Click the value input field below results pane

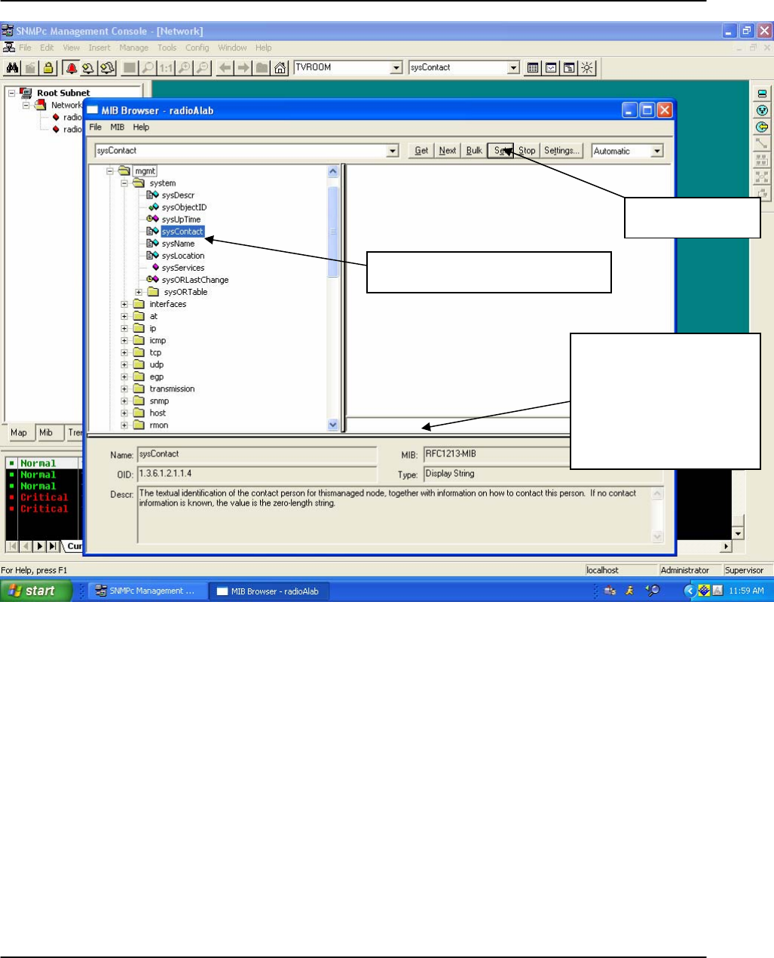click(x=459, y=425)
